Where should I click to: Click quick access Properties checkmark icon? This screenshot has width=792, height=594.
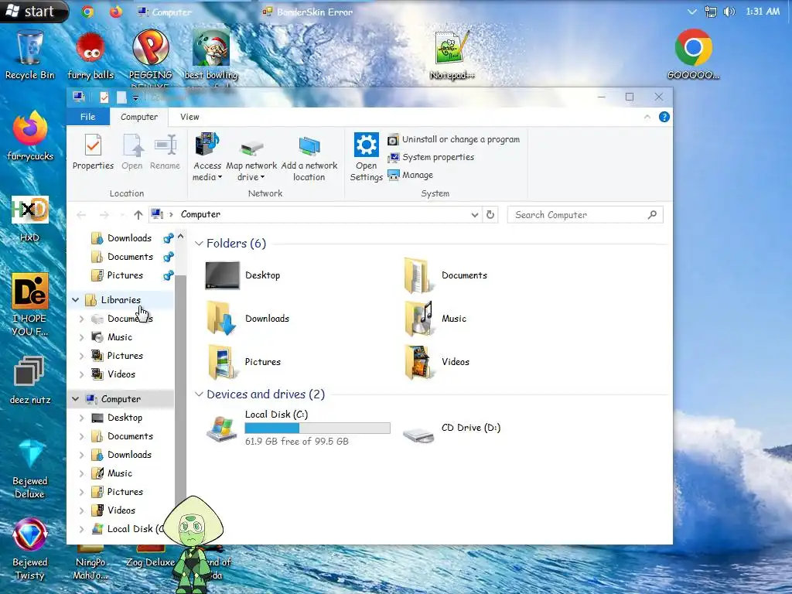pyautogui.click(x=104, y=97)
